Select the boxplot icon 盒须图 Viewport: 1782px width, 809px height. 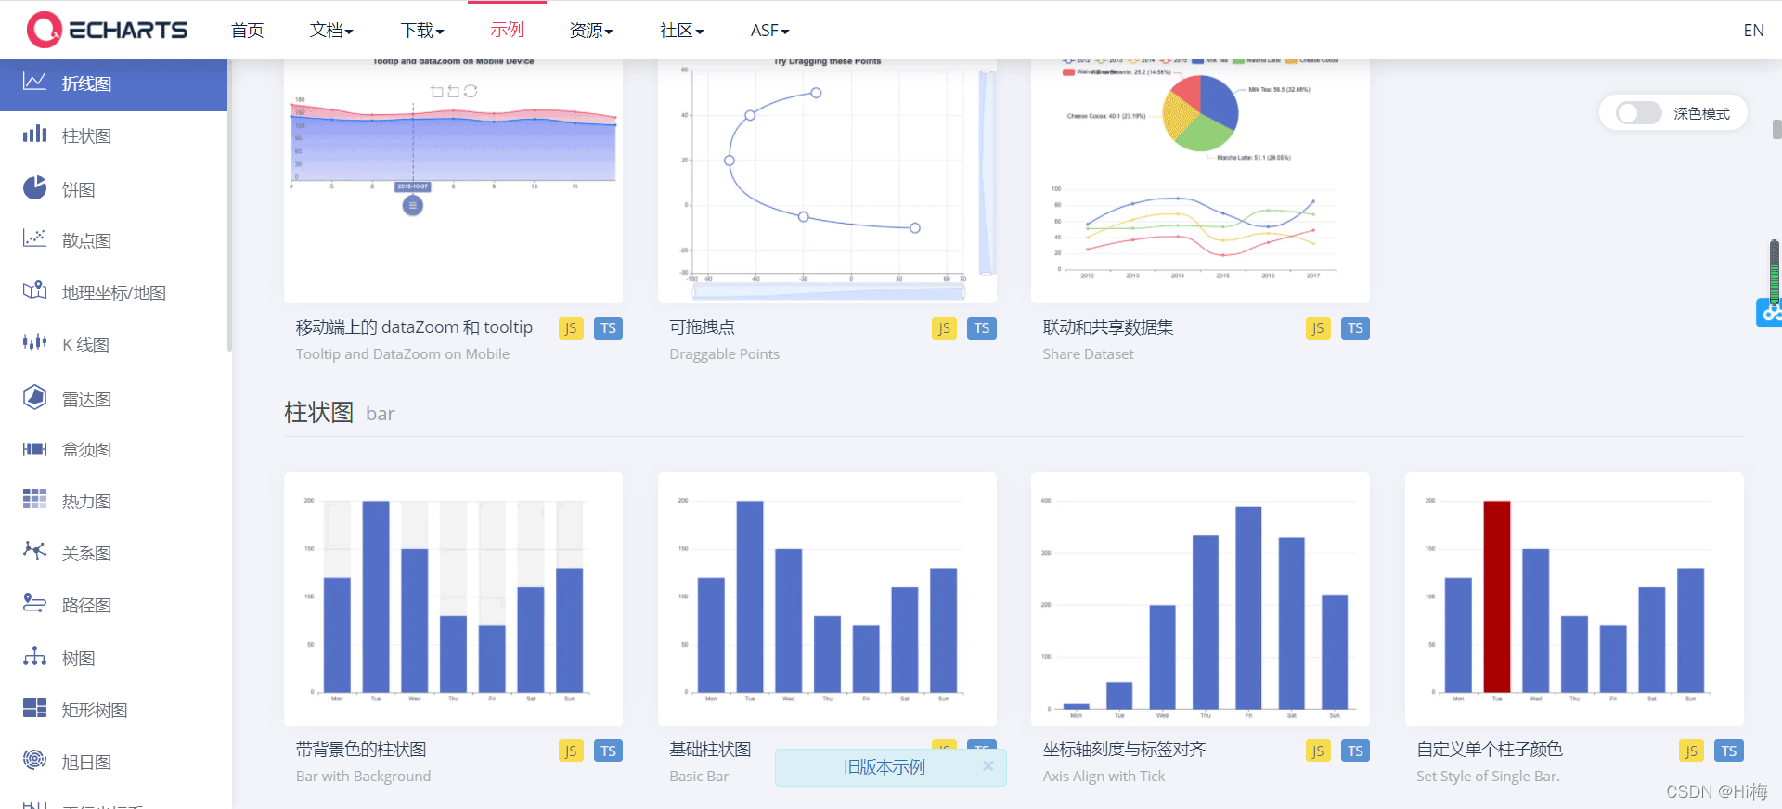[x=35, y=449]
